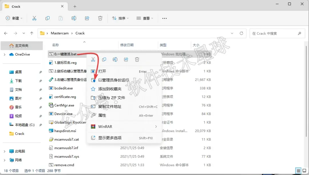Image resolution: width=309 pixels, height=175 pixels.
Task: Click the Share icon in the toolbar
Action: 87,18
